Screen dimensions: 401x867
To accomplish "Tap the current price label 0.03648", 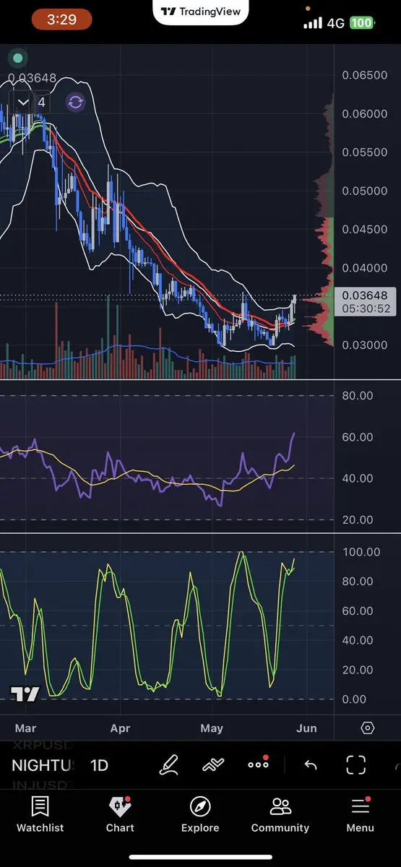I will tap(365, 295).
